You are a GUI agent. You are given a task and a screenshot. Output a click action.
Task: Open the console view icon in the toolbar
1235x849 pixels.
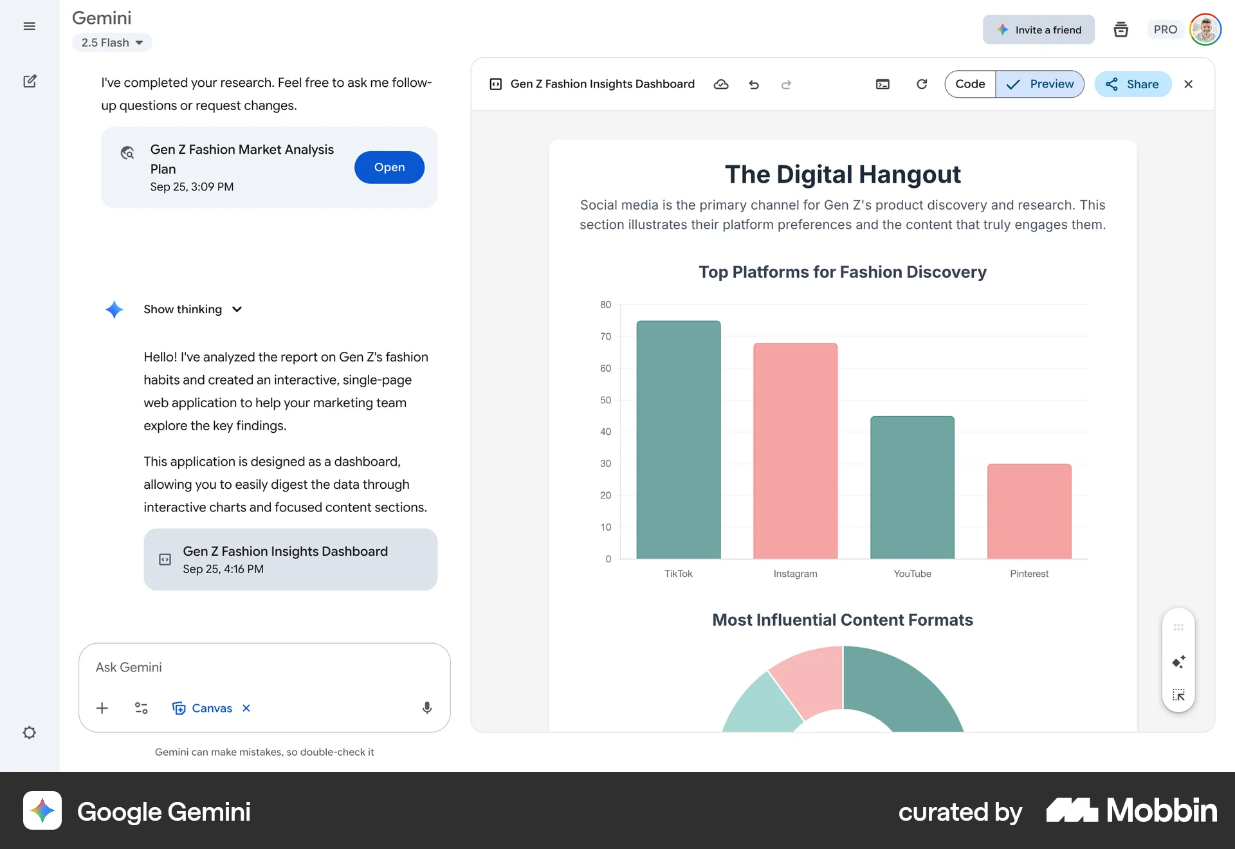[883, 84]
